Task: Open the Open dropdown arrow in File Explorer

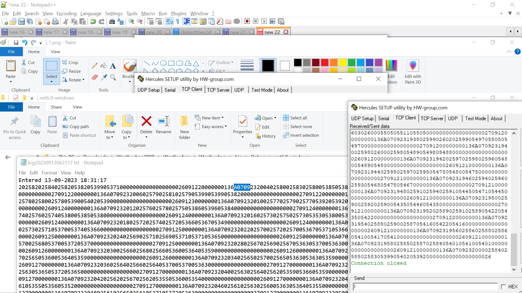Action: tap(275, 118)
